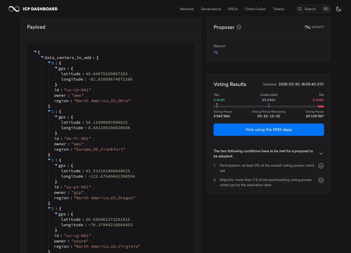Click the ICP Dashboard infinity logo
This screenshot has height=253, width=351.
tap(14, 9)
